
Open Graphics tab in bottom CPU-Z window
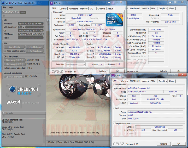(163, 81)
